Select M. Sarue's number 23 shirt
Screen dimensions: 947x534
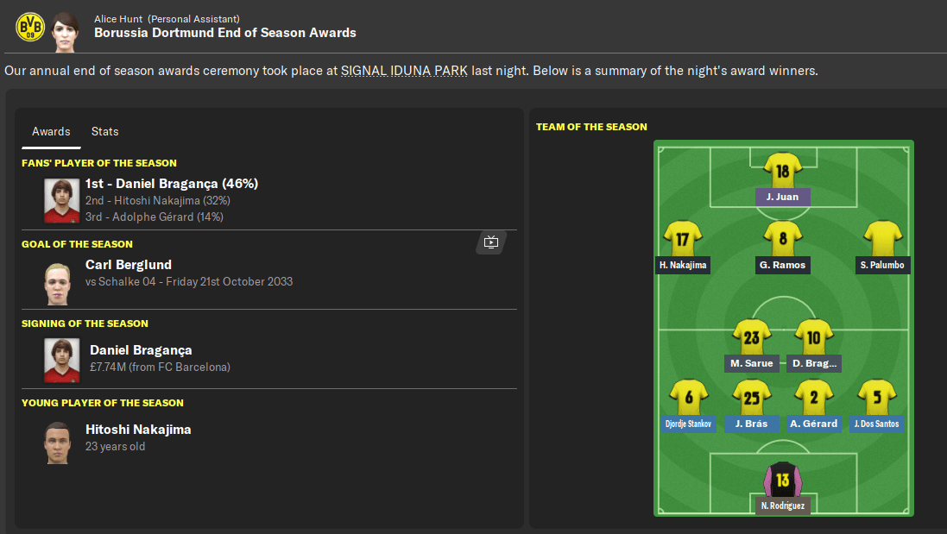[x=751, y=337]
